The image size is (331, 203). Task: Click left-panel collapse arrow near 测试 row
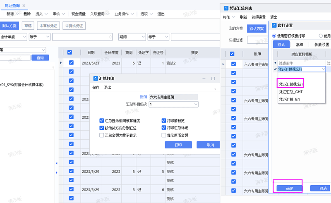(57, 163)
